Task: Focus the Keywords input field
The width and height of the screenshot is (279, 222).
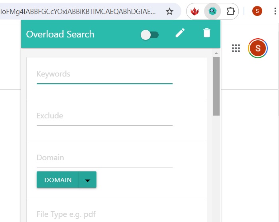Action: click(104, 76)
